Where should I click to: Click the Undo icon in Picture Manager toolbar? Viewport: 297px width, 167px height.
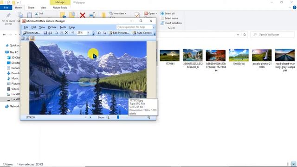[73, 33]
